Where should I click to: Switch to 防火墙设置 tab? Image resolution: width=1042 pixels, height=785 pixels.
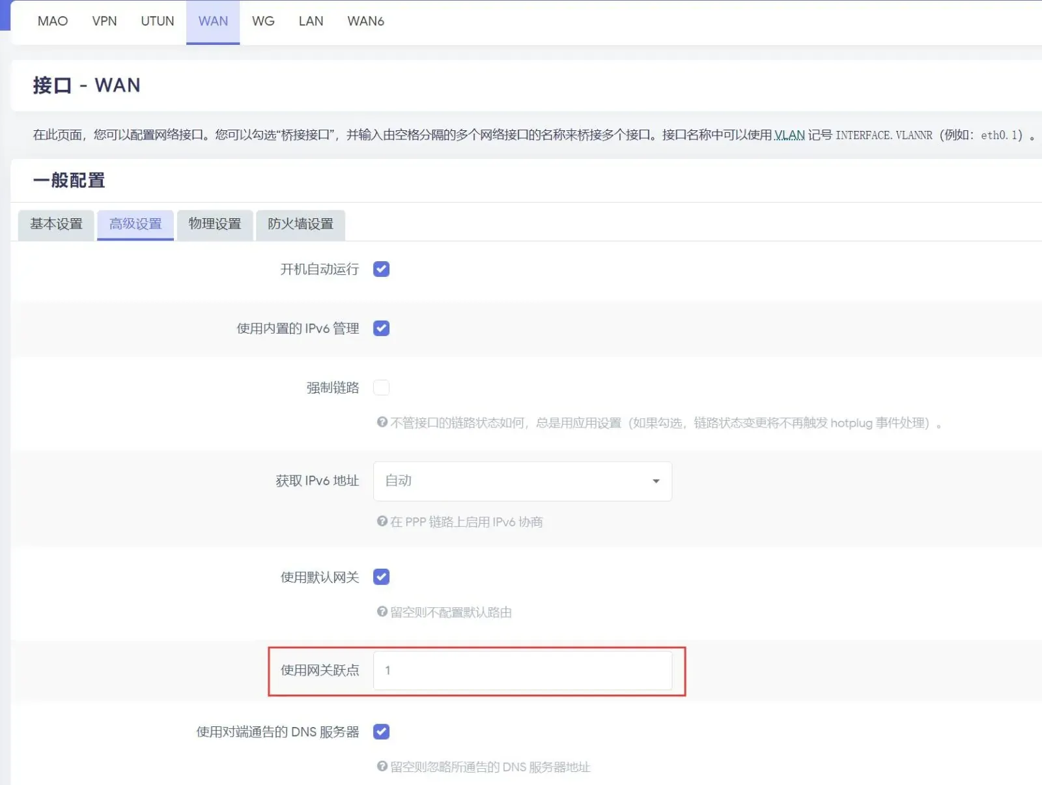click(x=300, y=225)
